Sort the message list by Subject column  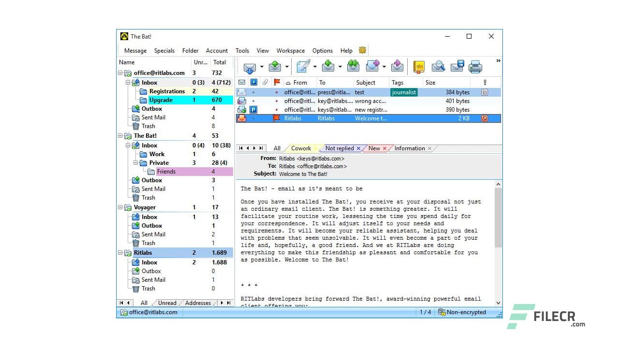coord(366,83)
